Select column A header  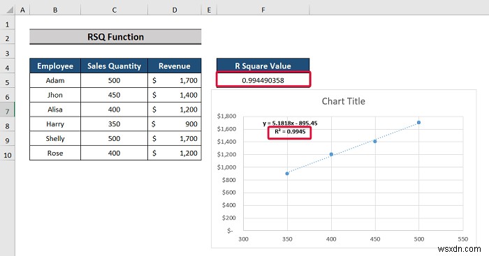point(22,10)
